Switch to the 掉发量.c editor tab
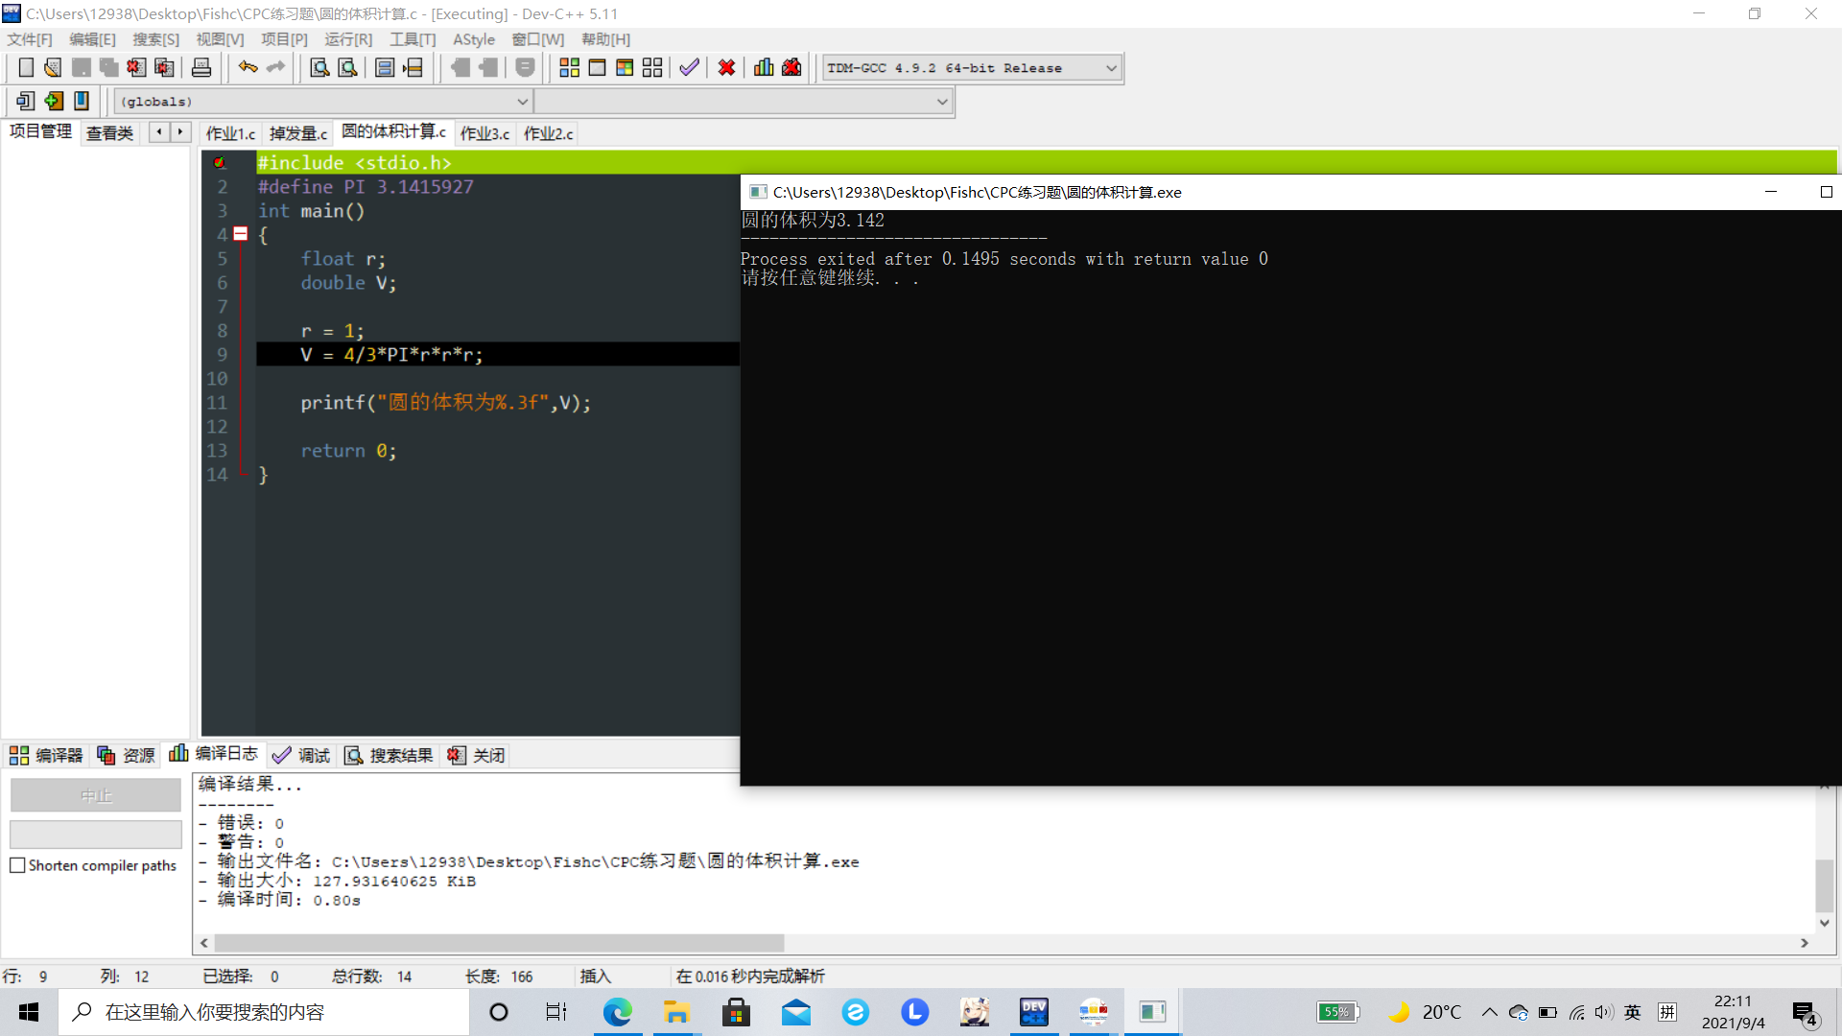 (x=298, y=133)
